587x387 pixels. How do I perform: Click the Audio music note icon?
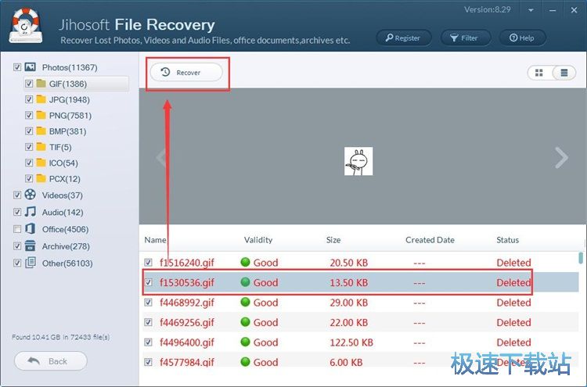coord(31,212)
